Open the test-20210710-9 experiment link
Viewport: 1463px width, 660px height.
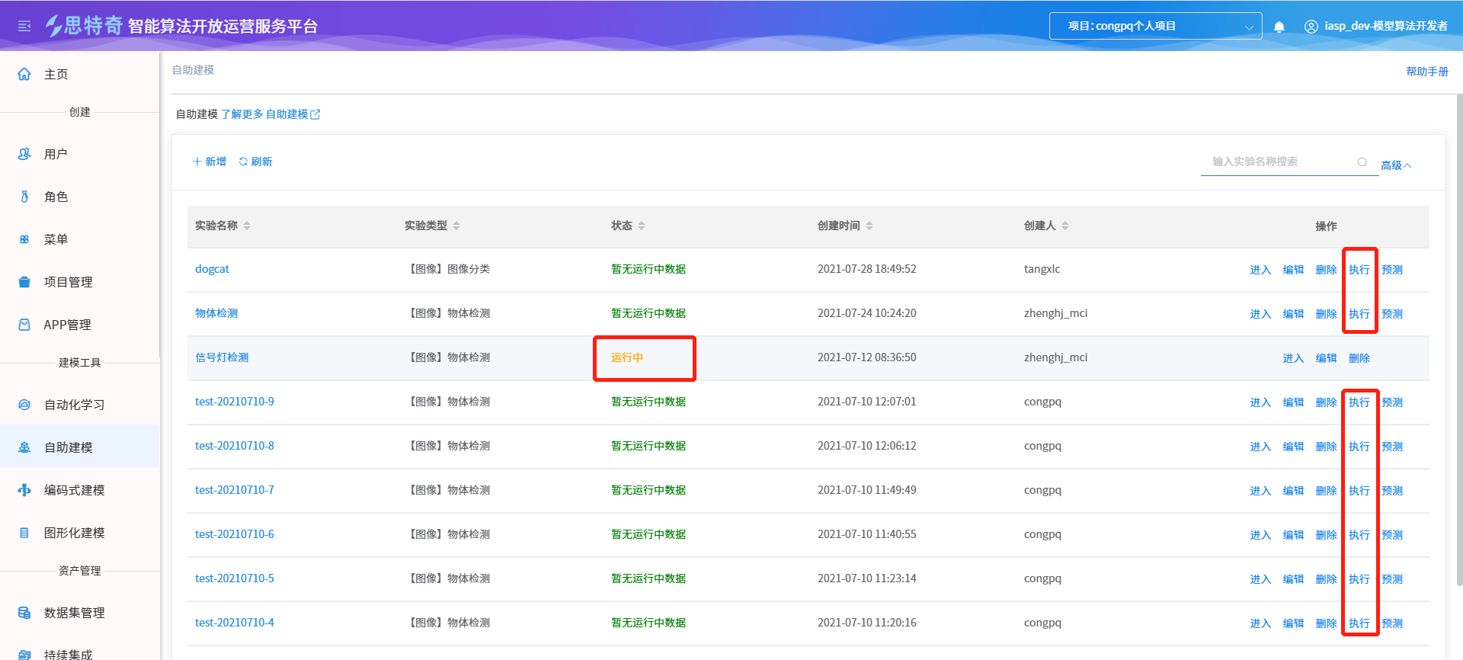click(235, 402)
